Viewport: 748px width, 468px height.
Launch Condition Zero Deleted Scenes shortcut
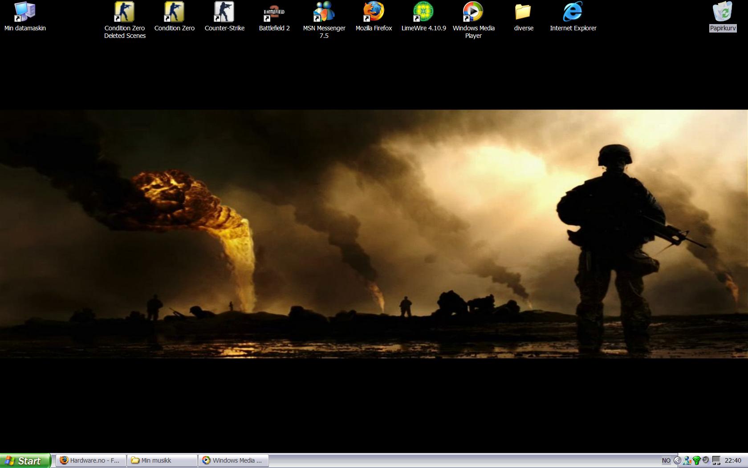pyautogui.click(x=125, y=20)
